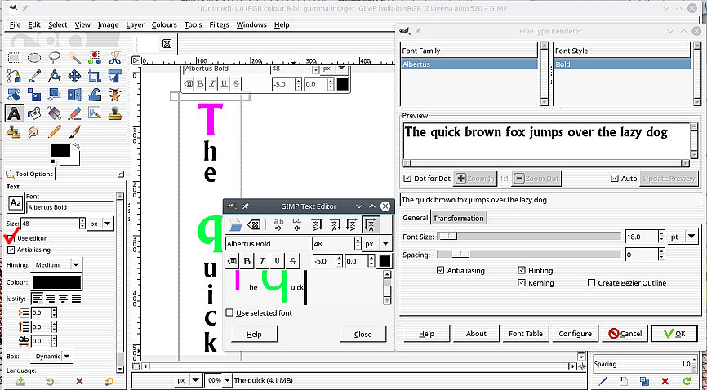Switch to the Transformation tab
The image size is (707, 390).
point(458,218)
